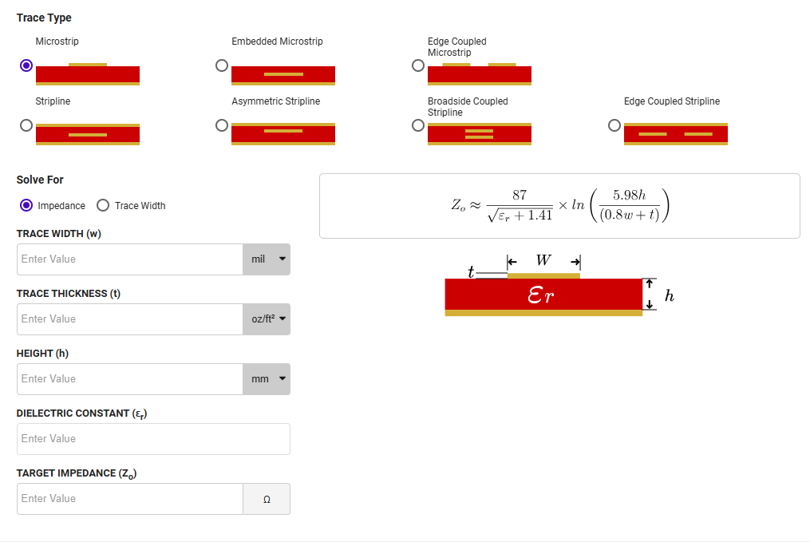Click the Embedded Microstrip diagram icon
This screenshot has height=542, width=810.
pos(283,75)
